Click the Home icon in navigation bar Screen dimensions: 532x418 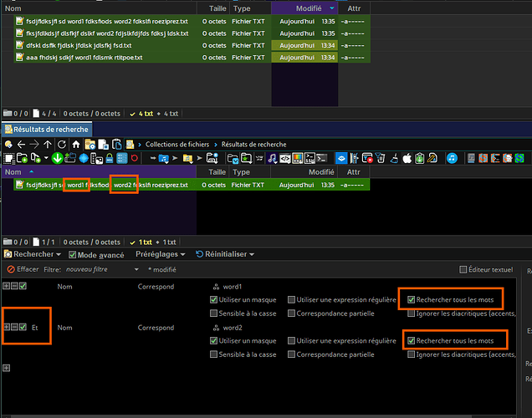point(76,144)
